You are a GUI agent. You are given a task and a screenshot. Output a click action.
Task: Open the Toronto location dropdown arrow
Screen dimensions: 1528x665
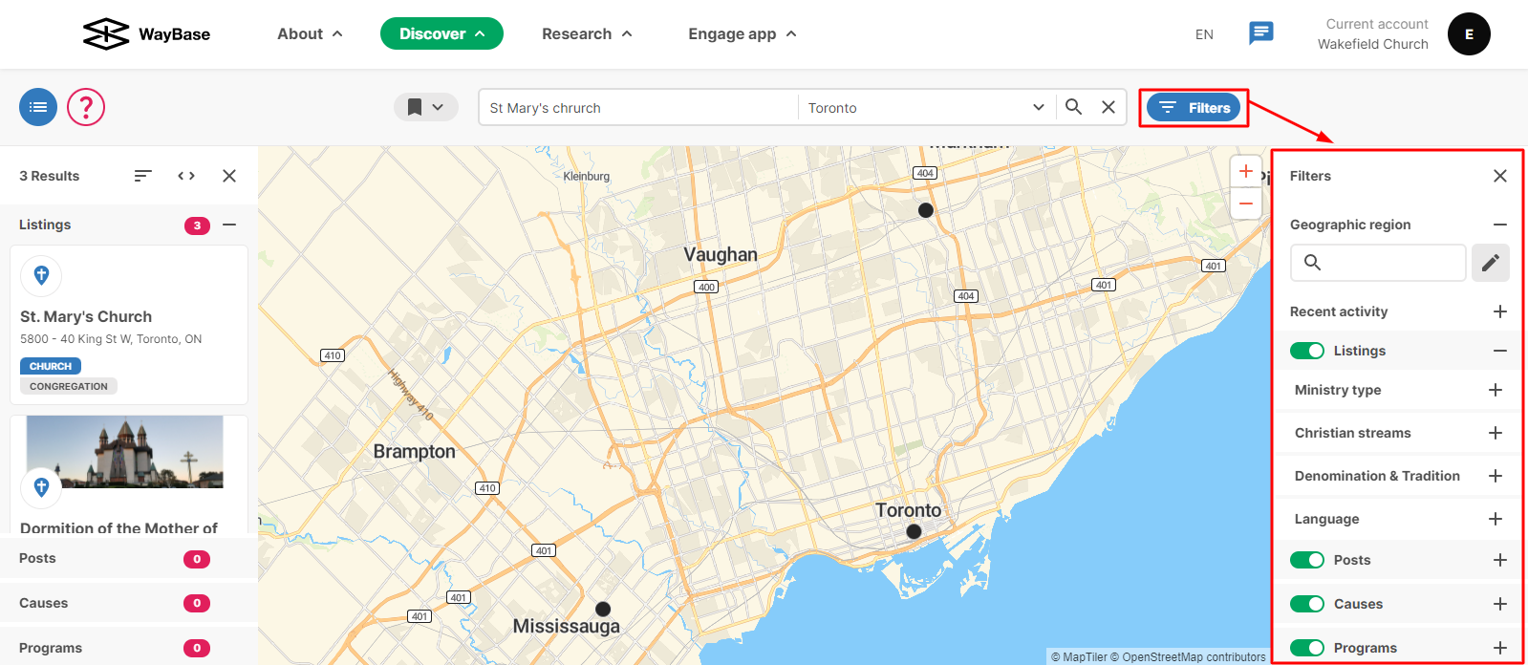1039,107
